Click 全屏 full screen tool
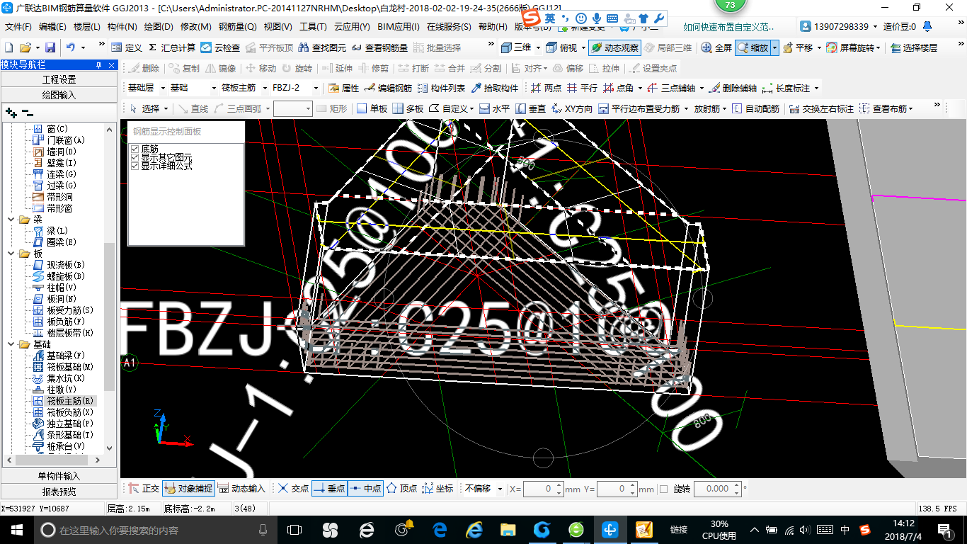This screenshot has width=967, height=544. (x=716, y=47)
